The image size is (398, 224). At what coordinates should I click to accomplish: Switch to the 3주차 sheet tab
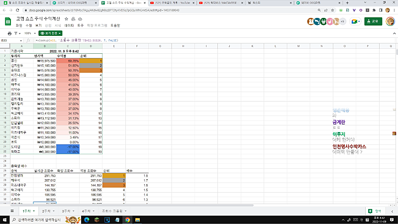click(66, 211)
